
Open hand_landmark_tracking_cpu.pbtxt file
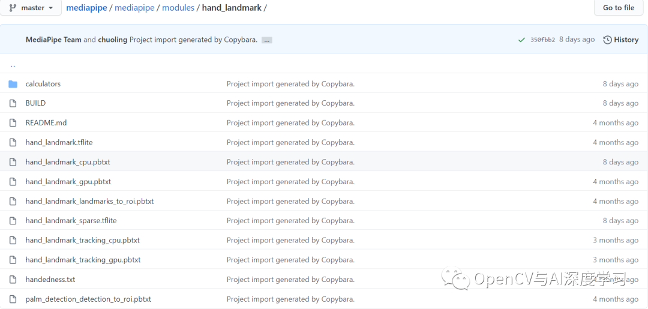click(83, 241)
